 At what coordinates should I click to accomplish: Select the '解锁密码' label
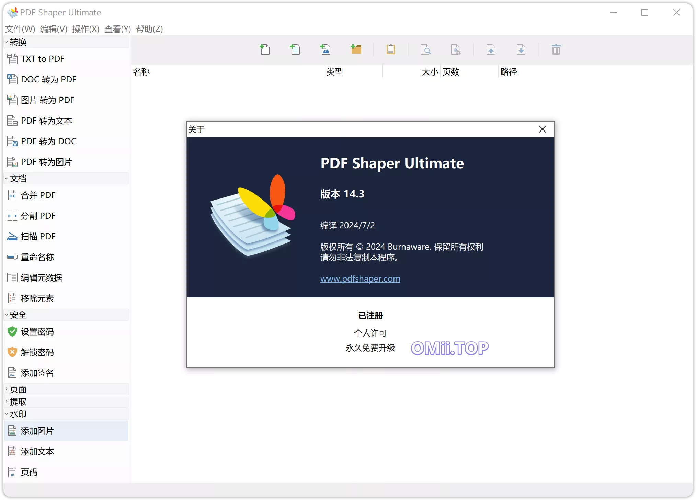tap(37, 352)
